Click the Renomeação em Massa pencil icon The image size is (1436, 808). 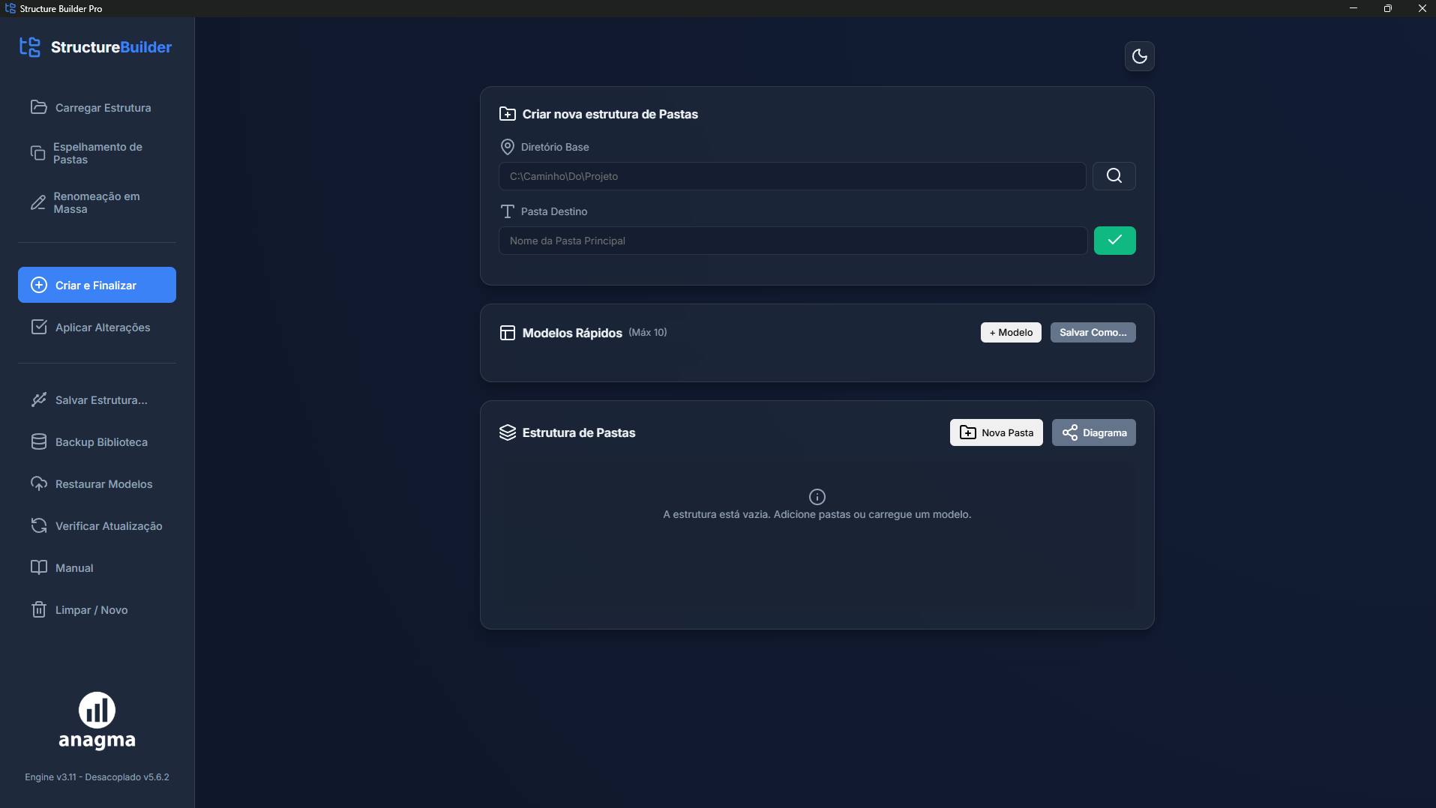(38, 202)
